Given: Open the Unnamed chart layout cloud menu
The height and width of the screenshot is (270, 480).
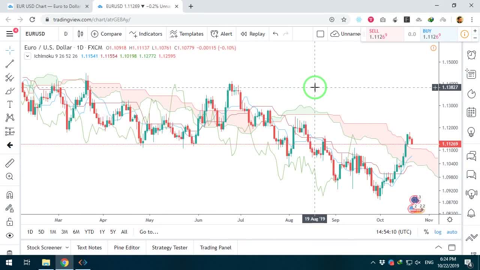Looking at the screenshot, I should pyautogui.click(x=345, y=34).
